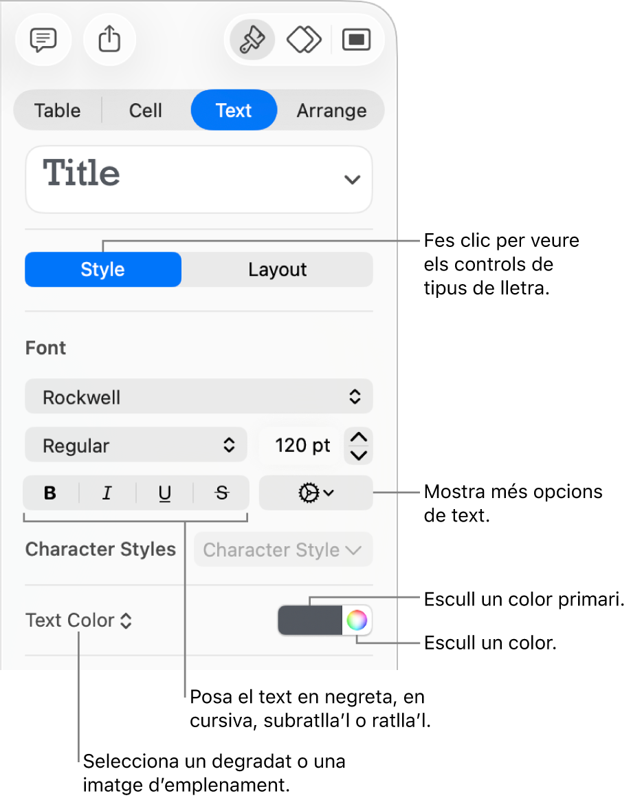Click the Organize panel icon
631x798 pixels.
click(x=303, y=39)
